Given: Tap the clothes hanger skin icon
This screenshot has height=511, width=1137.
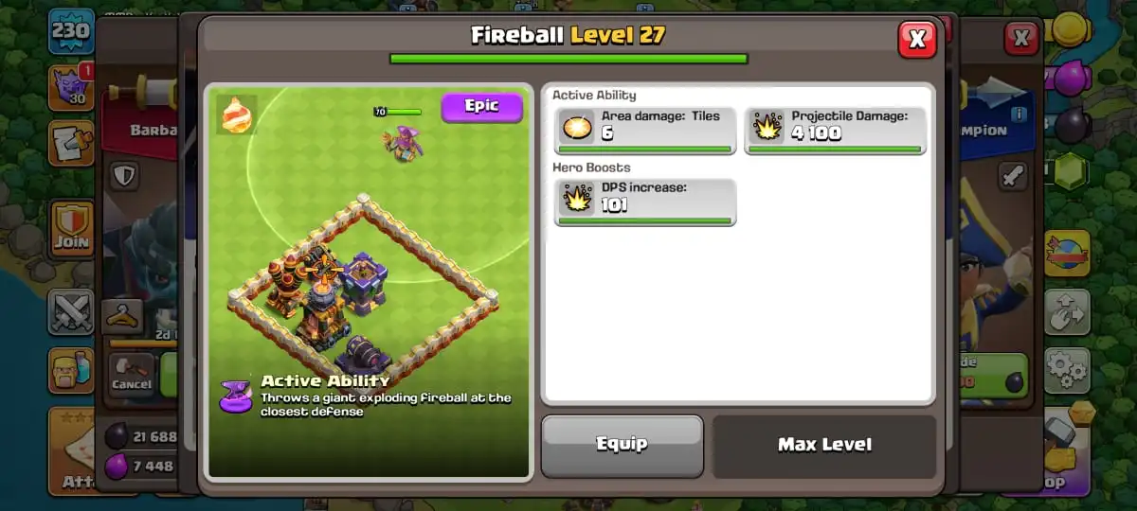Looking at the screenshot, I should tap(122, 317).
